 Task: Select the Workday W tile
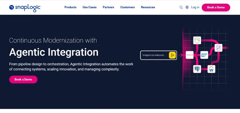(x=211, y=69)
